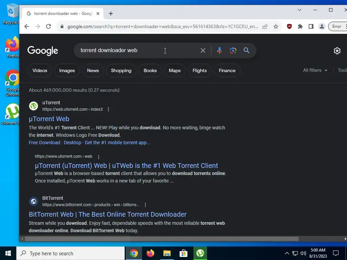Open more options for the uTorrent index3 result

[108, 109]
